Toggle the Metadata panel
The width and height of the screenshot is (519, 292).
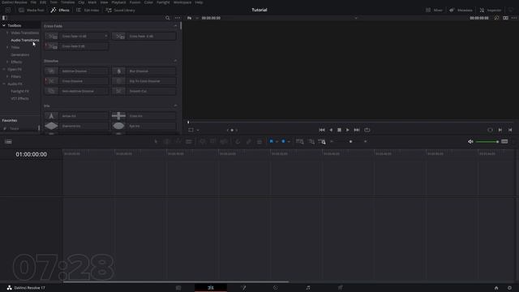click(461, 11)
